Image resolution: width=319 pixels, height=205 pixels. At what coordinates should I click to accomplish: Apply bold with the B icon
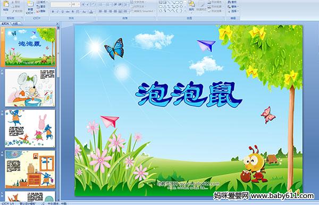(x=53, y=12)
